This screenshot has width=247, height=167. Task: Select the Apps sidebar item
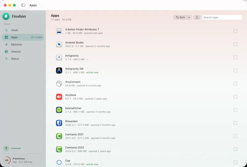(23, 37)
